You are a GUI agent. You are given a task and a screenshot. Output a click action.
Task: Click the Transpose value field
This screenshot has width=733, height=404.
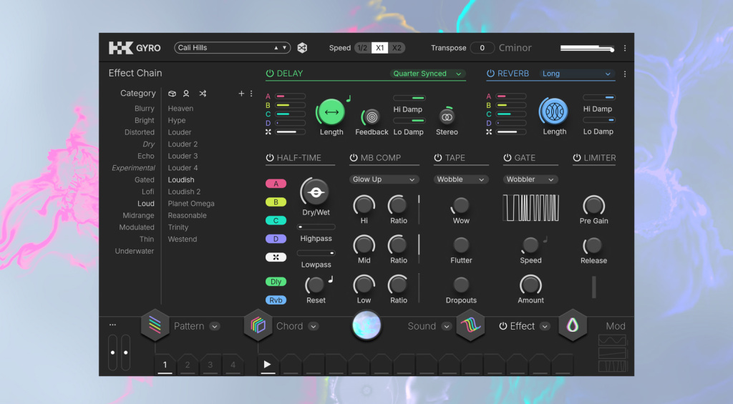482,48
